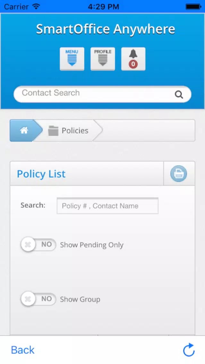Screen dimensions: 205x364
Task: Go to home via breadcrumb house icon
Action: (x=24, y=130)
